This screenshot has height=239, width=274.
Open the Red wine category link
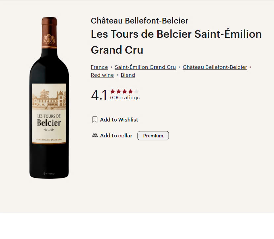[x=102, y=75]
